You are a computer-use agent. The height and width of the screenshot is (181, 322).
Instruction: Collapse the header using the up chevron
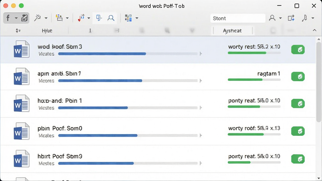314,30
